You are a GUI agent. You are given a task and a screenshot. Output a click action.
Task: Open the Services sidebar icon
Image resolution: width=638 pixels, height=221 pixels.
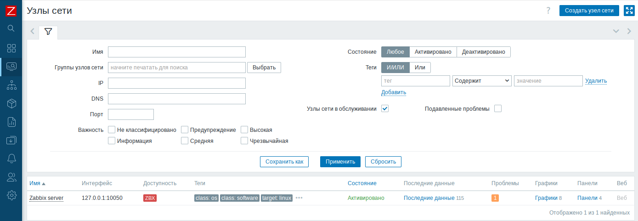coord(11,85)
